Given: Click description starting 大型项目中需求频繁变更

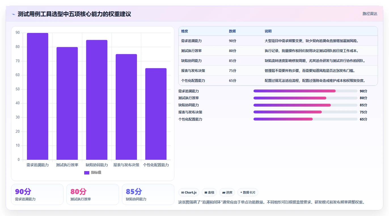Looking at the screenshot, I should (312, 41).
